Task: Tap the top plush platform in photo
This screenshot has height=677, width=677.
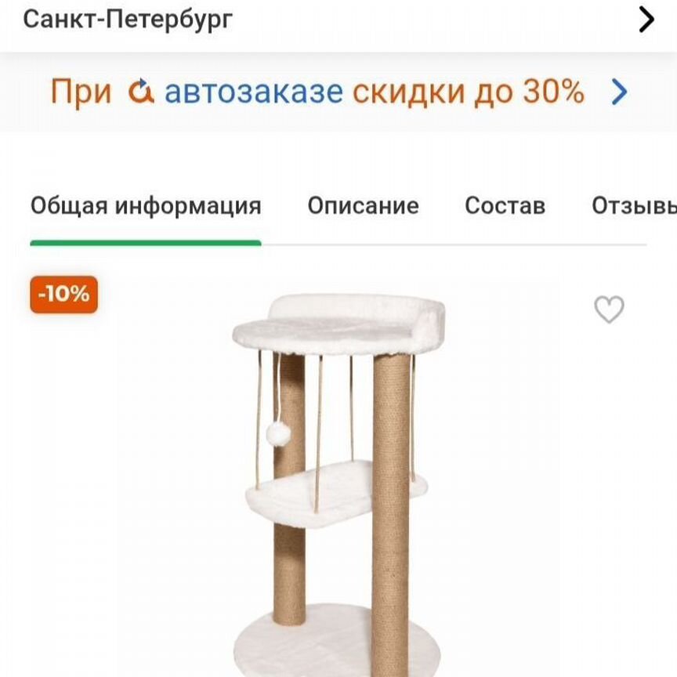Action: [x=339, y=324]
